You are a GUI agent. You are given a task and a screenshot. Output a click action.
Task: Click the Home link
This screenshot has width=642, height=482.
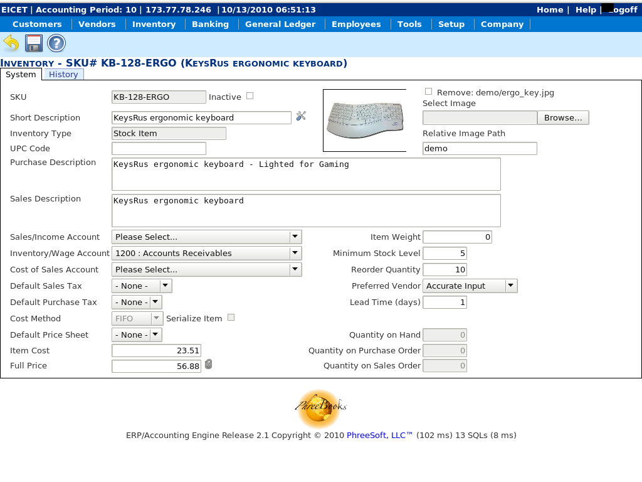[550, 9]
